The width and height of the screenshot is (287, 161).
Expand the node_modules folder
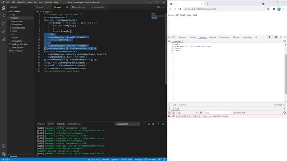point(17,28)
